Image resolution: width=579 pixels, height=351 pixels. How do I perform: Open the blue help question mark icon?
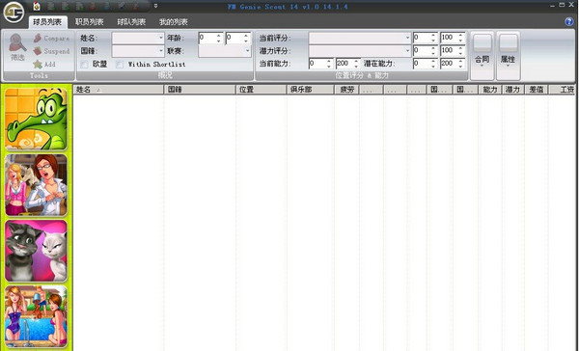coord(569,21)
